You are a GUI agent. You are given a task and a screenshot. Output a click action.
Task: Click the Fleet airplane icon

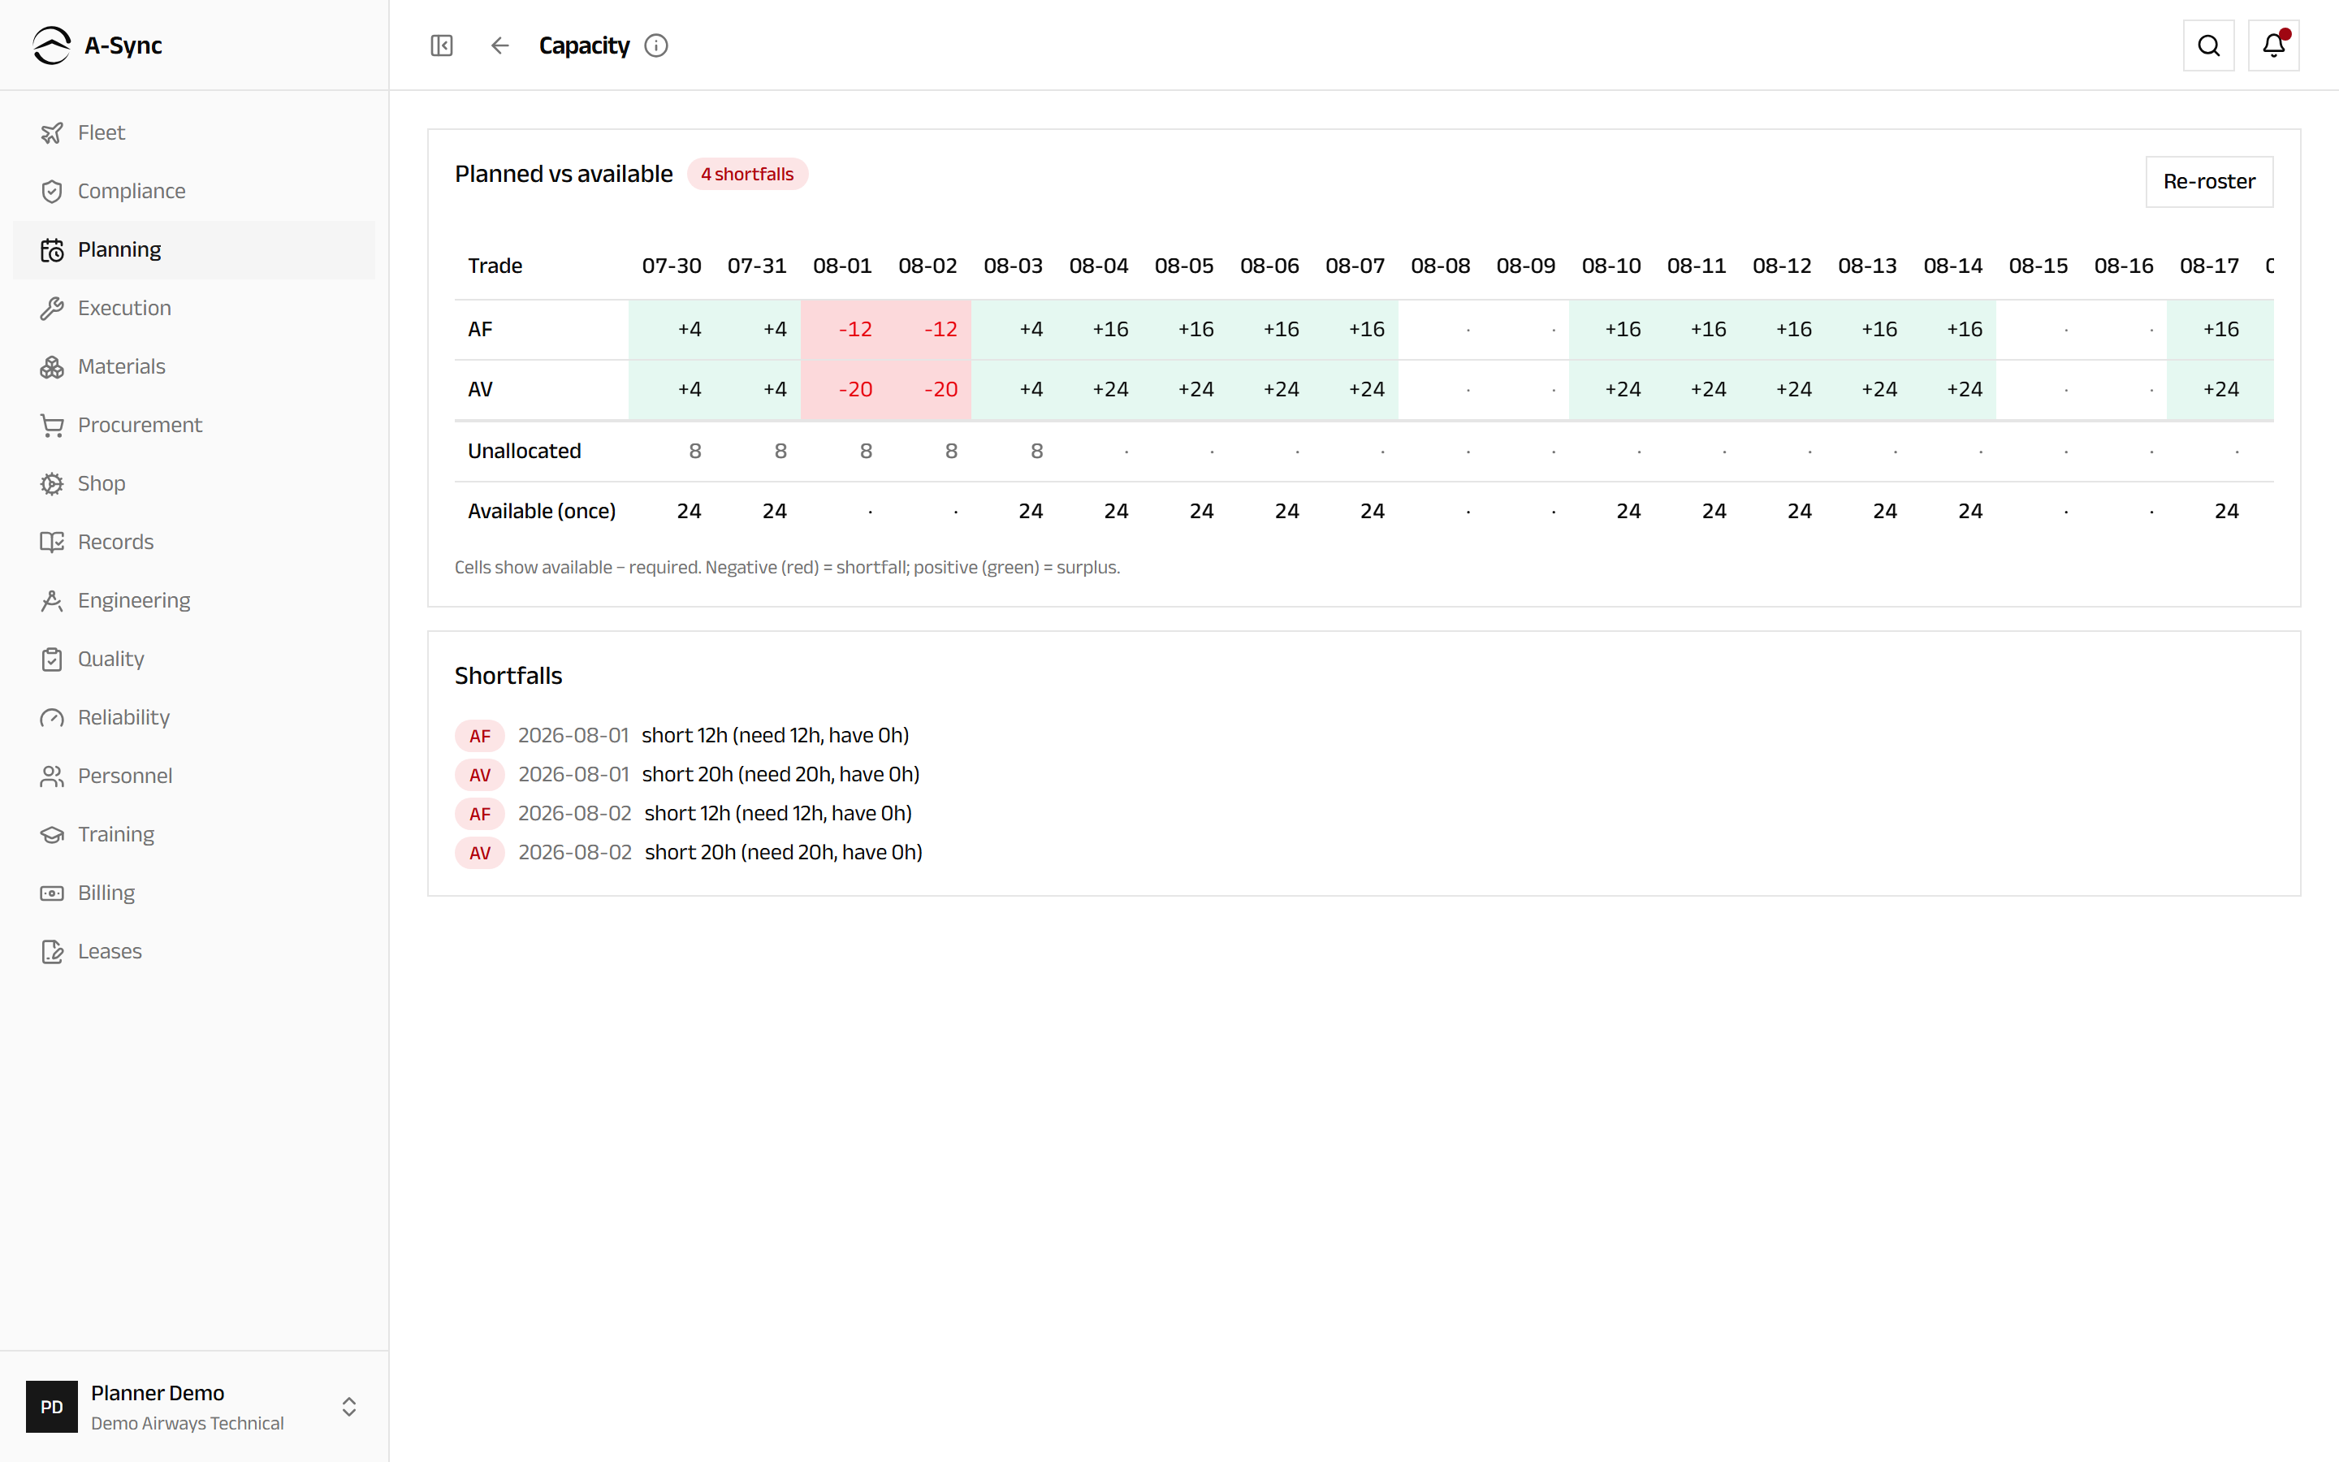click(x=52, y=132)
